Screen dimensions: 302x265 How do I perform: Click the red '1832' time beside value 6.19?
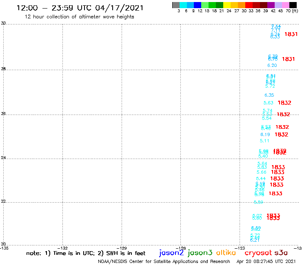click(x=282, y=135)
